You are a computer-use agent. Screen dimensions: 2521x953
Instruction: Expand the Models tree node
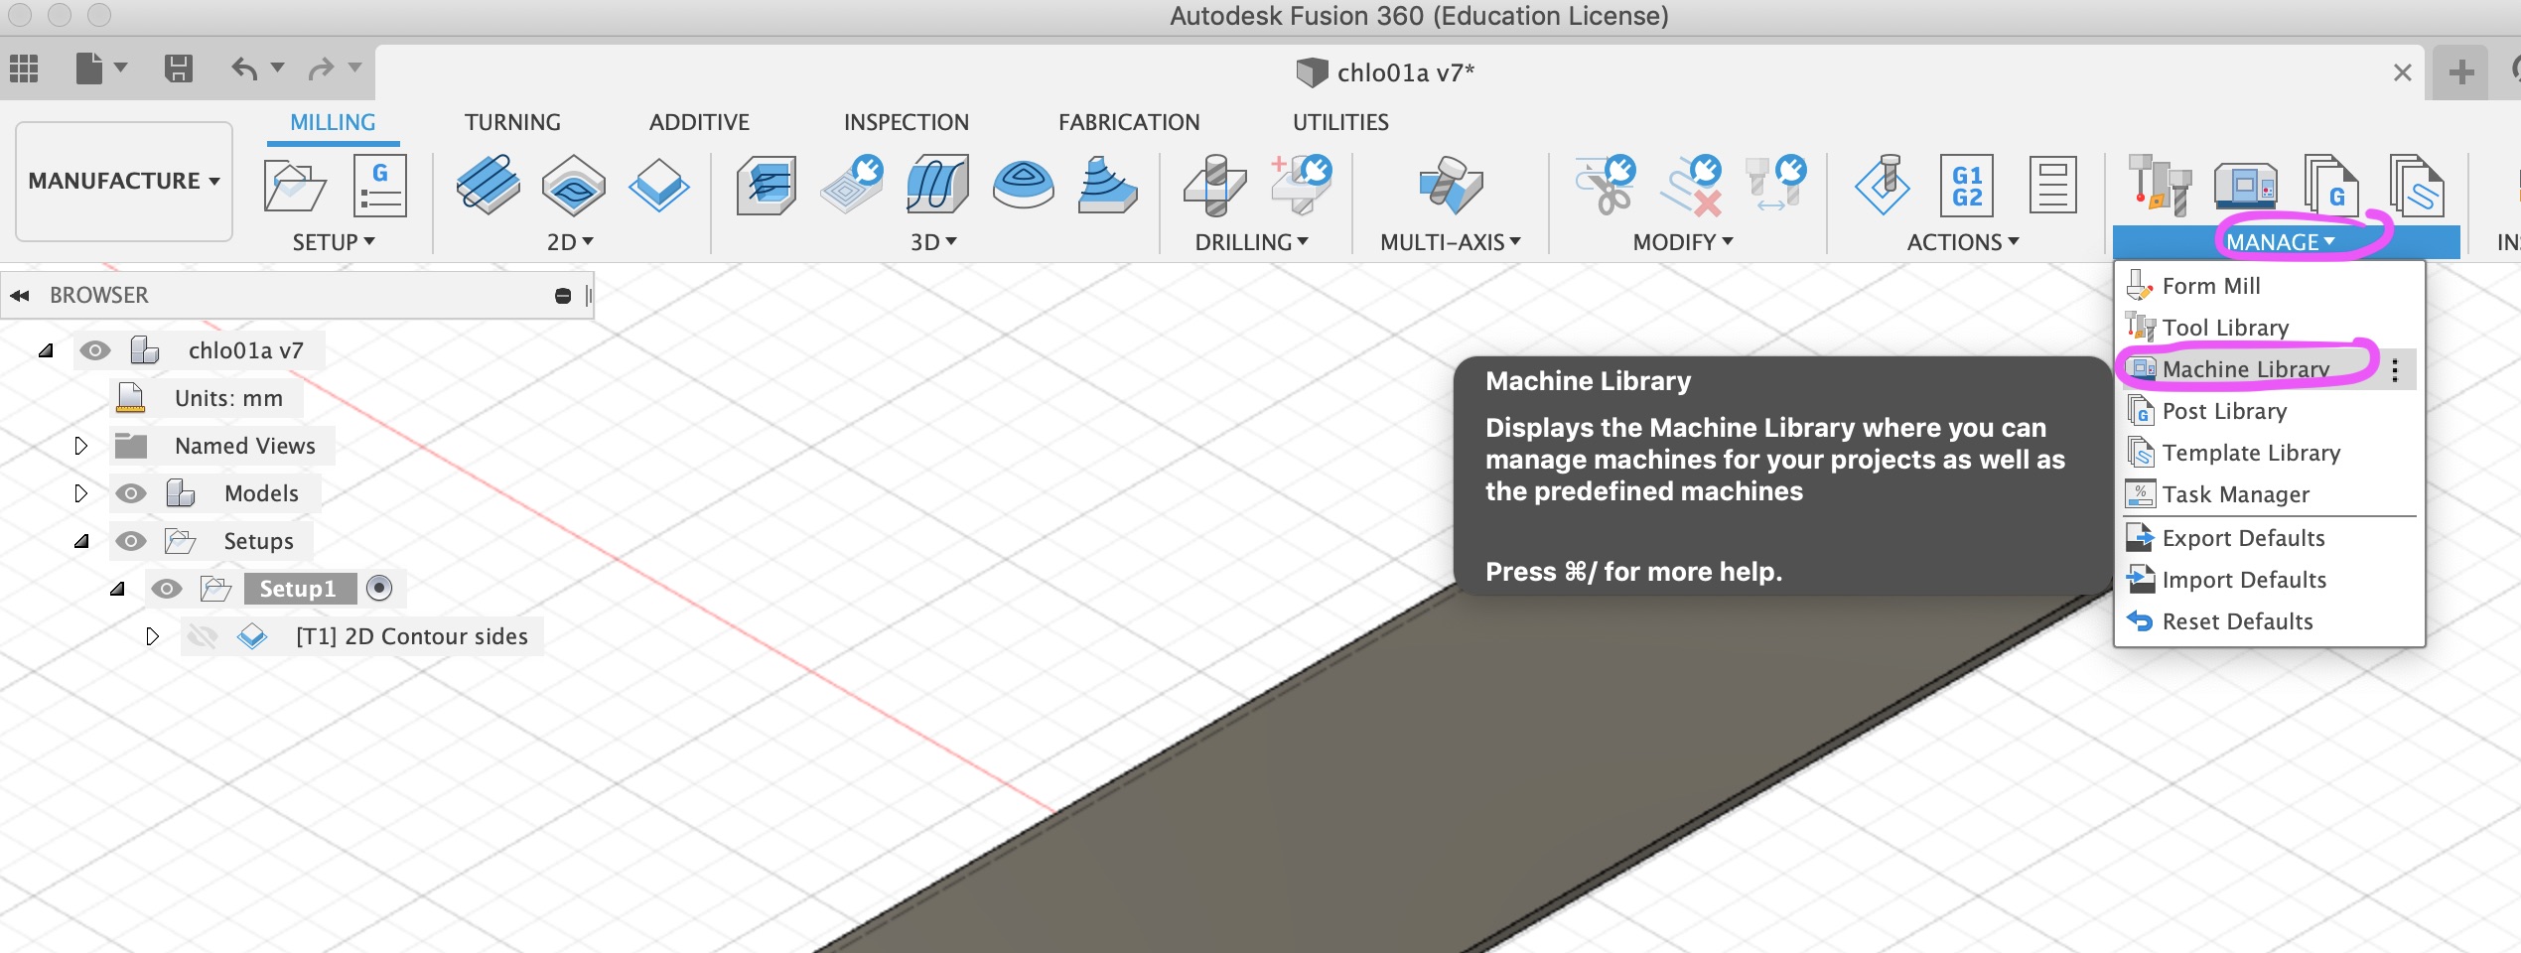coord(81,493)
